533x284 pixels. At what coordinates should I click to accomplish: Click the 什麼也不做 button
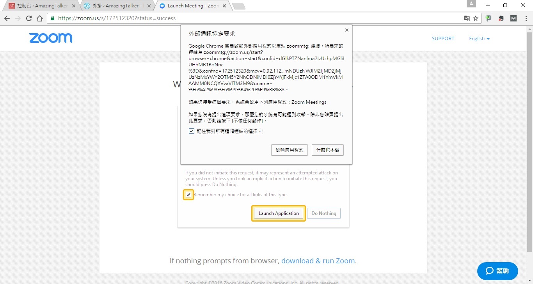tap(328, 150)
